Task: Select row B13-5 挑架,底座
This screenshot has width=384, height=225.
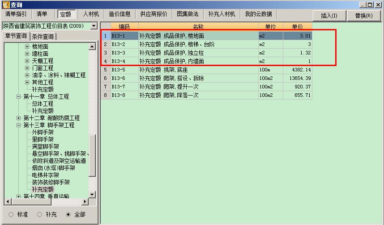Action: [206, 70]
